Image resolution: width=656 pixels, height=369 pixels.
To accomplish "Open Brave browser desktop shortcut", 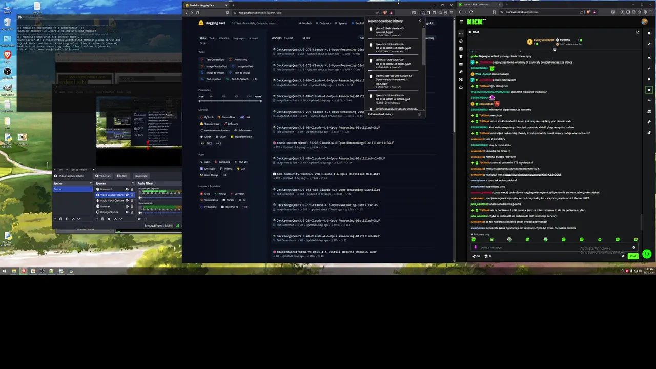I will coord(7,54).
